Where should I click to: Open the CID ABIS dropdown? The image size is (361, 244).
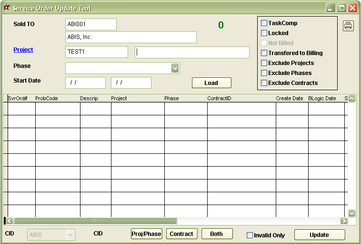(x=70, y=235)
